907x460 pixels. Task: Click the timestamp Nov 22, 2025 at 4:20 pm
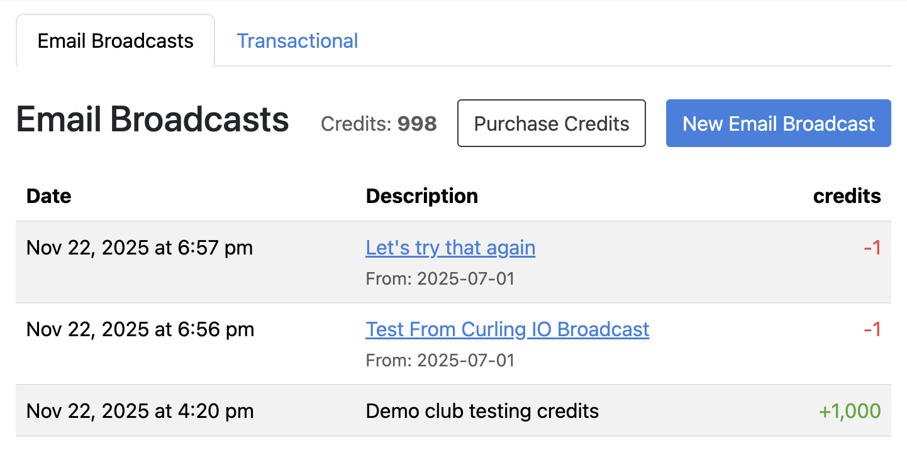tap(140, 410)
